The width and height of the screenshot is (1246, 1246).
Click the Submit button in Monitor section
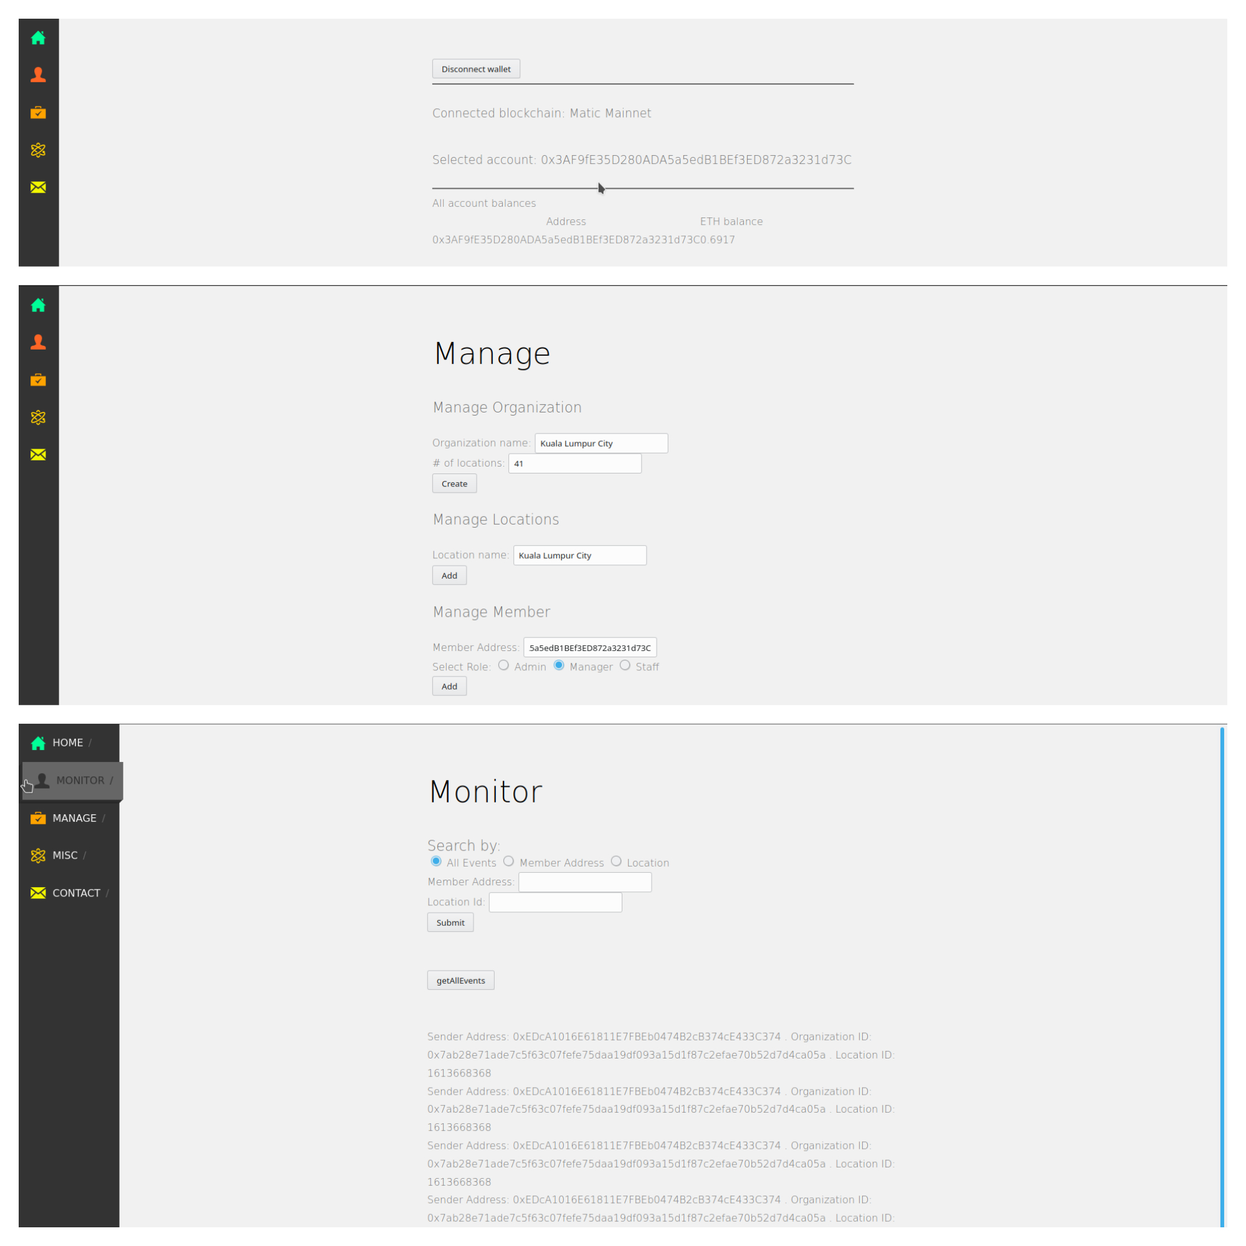450,922
